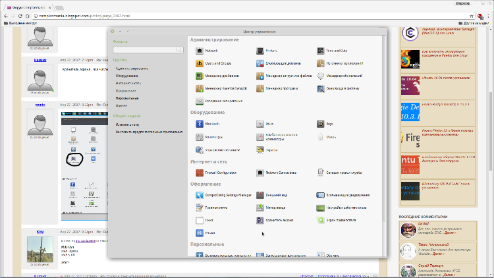
Task: Select the Интернет и сеть sidebar group
Action: pos(128,83)
